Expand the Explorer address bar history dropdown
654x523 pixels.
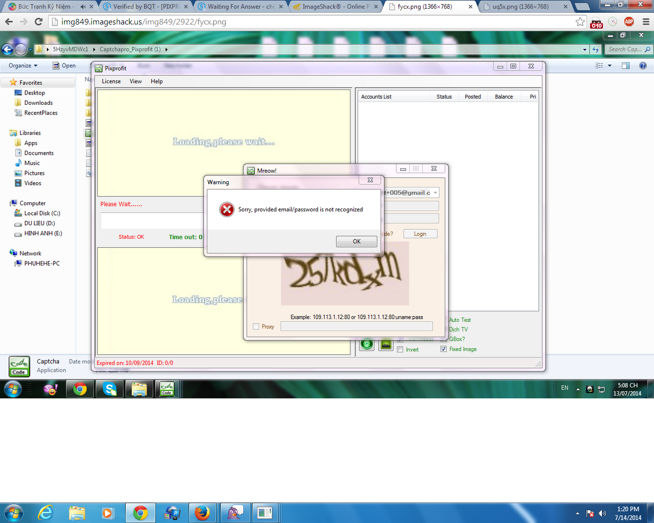pos(585,50)
